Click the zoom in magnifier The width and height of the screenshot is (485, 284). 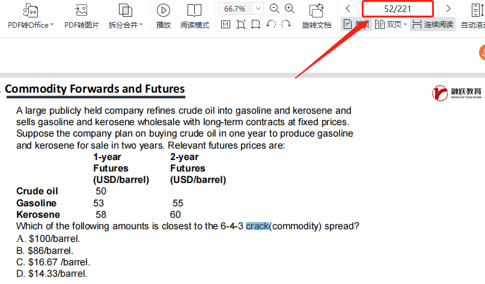[290, 8]
